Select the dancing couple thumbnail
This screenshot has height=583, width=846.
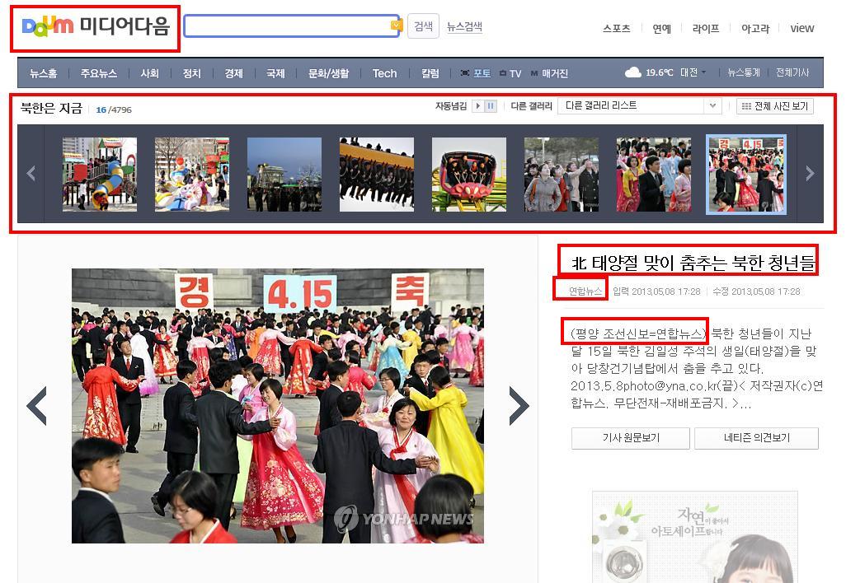click(653, 174)
